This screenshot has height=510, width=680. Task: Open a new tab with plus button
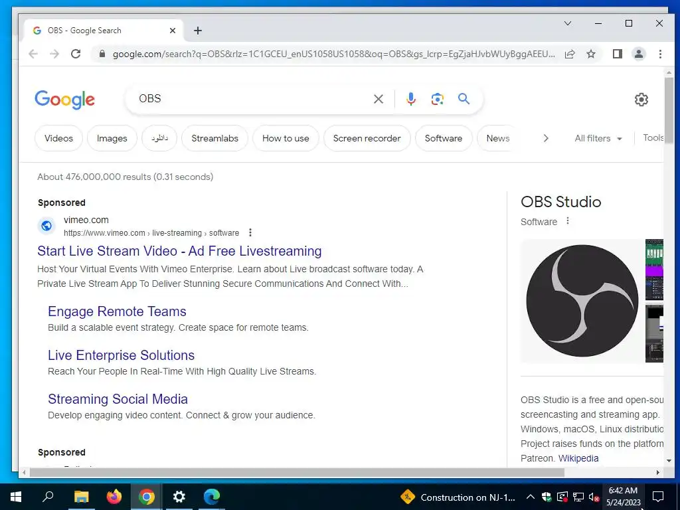[198, 31]
